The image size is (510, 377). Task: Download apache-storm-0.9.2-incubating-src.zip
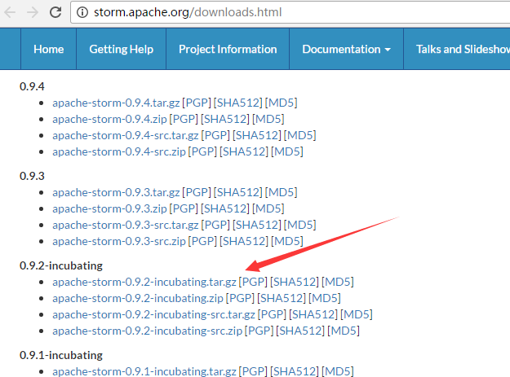pos(148,331)
